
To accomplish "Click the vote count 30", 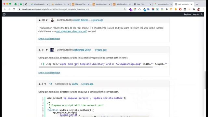I will pos(43,20).
